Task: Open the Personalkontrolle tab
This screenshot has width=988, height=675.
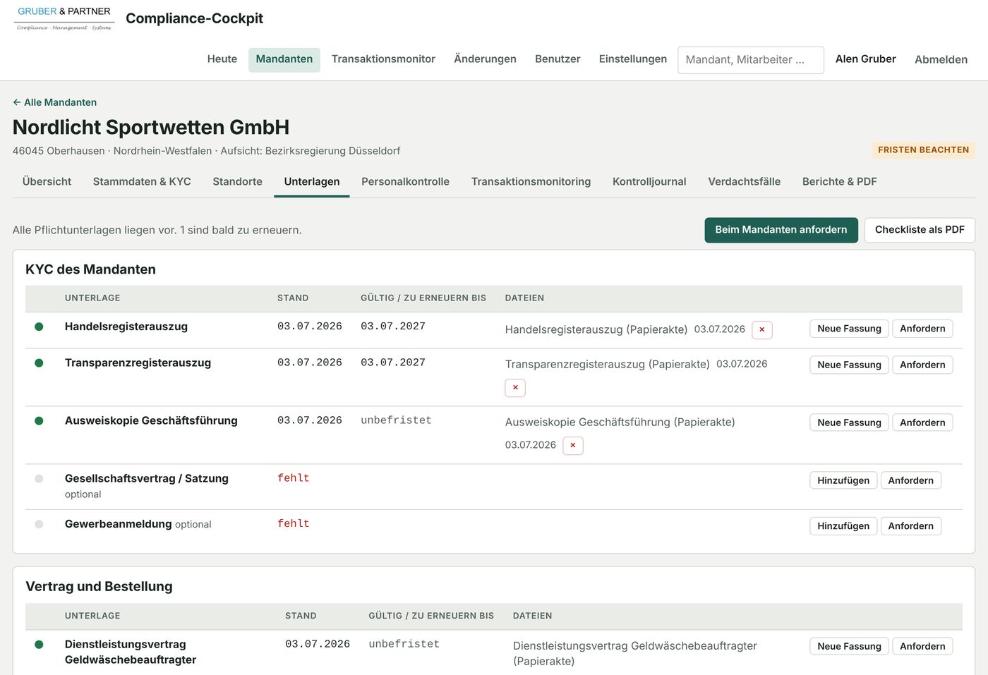Action: click(405, 182)
